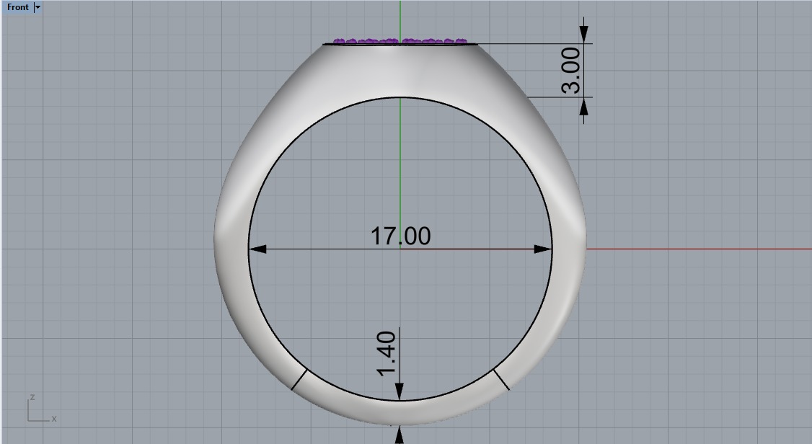Open the Front viewport title menu

pos(17,7)
